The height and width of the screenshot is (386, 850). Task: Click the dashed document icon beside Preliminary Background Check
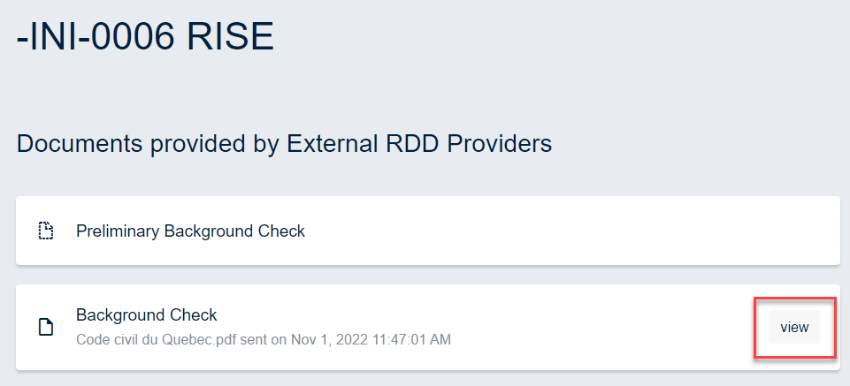[46, 232]
